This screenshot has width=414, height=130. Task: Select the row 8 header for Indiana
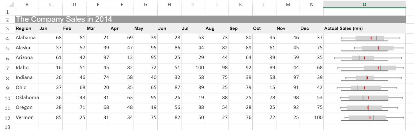pyautogui.click(x=7, y=78)
